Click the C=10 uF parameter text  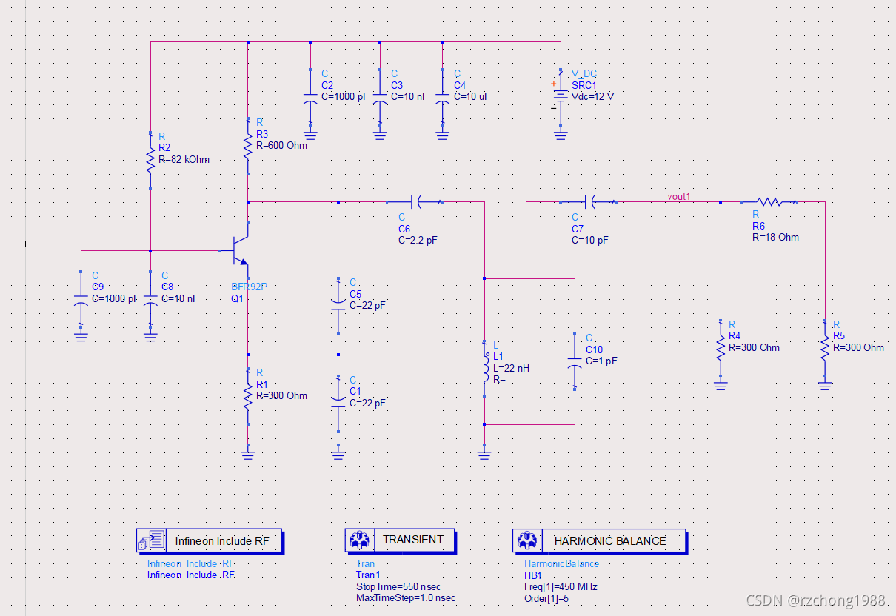pos(472,96)
